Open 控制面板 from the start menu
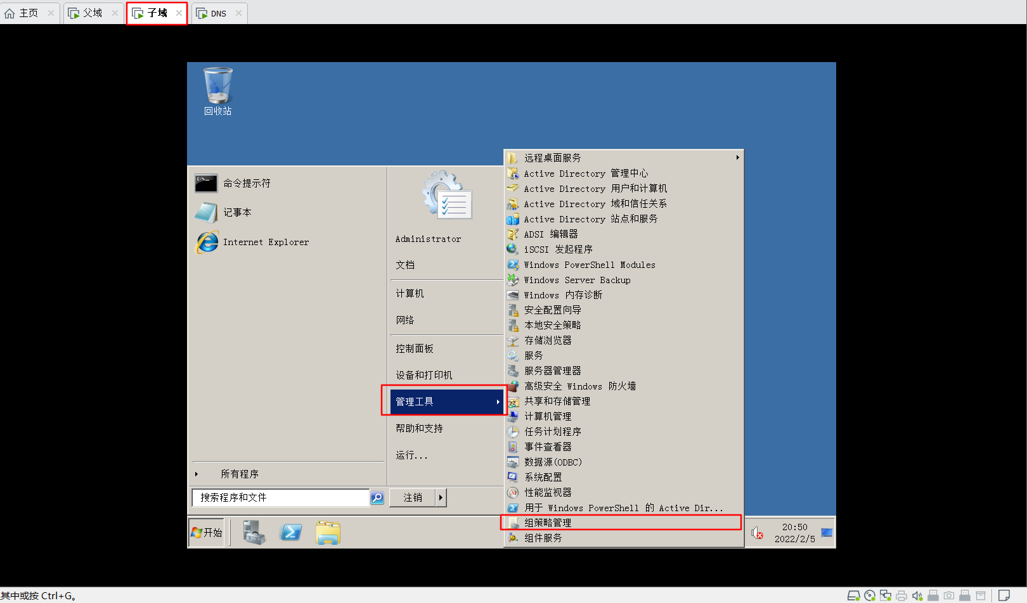Image resolution: width=1027 pixels, height=603 pixels. point(415,349)
